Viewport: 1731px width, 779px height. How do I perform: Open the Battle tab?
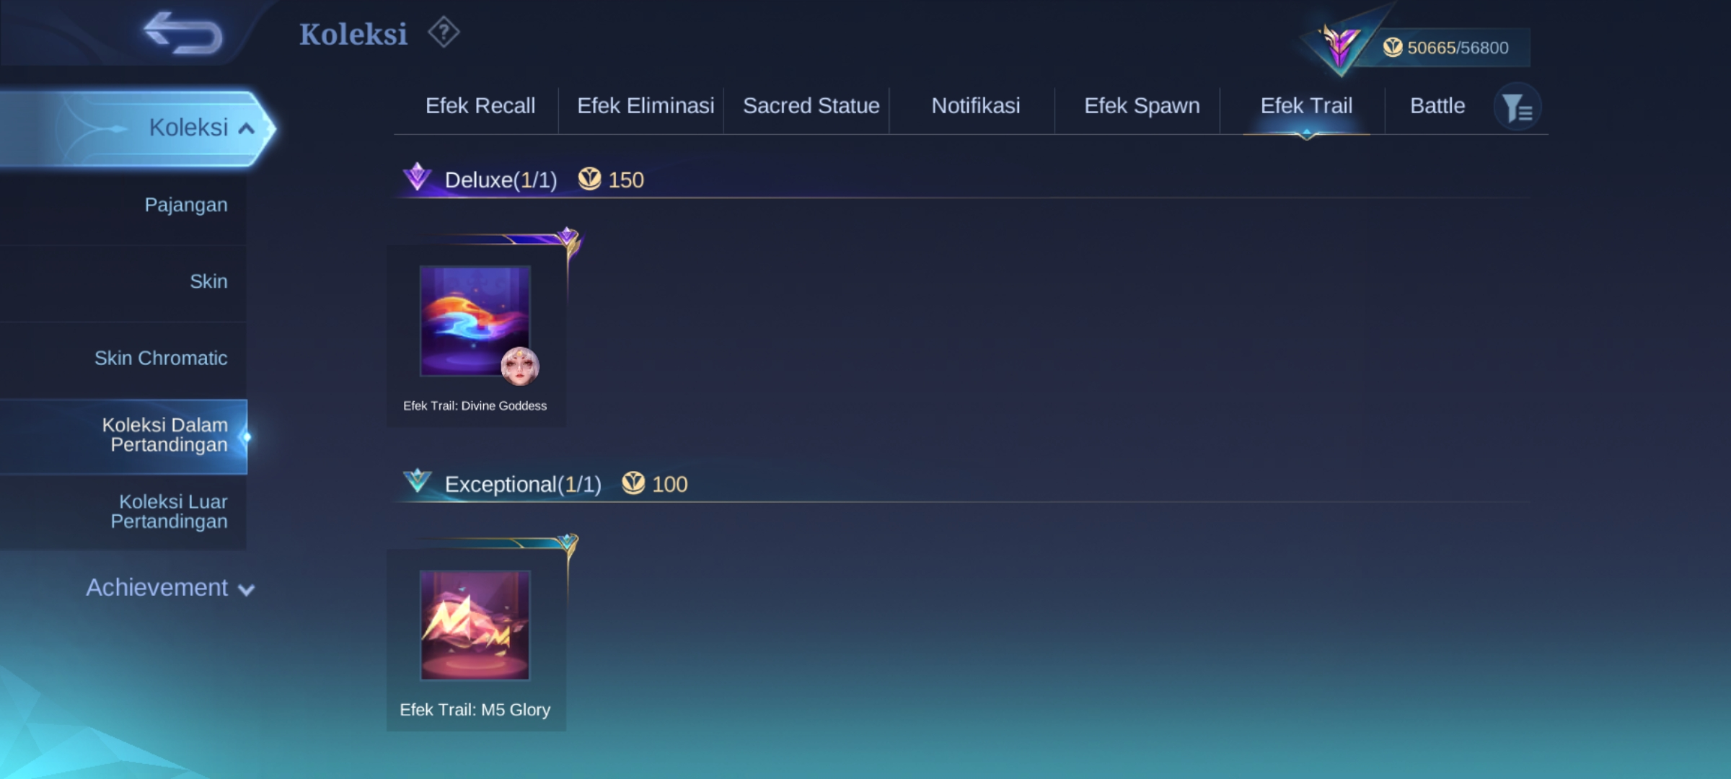1437,106
